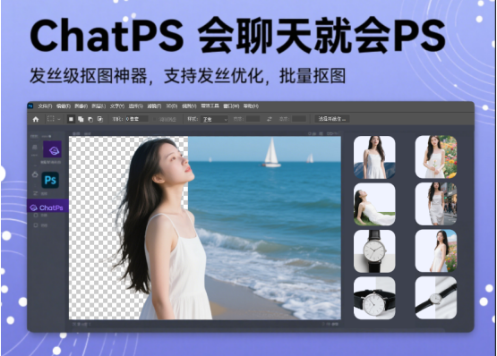Toggle the 消除锯齿 anti-alias checkbox
The width and height of the screenshot is (497, 356).
point(155,119)
